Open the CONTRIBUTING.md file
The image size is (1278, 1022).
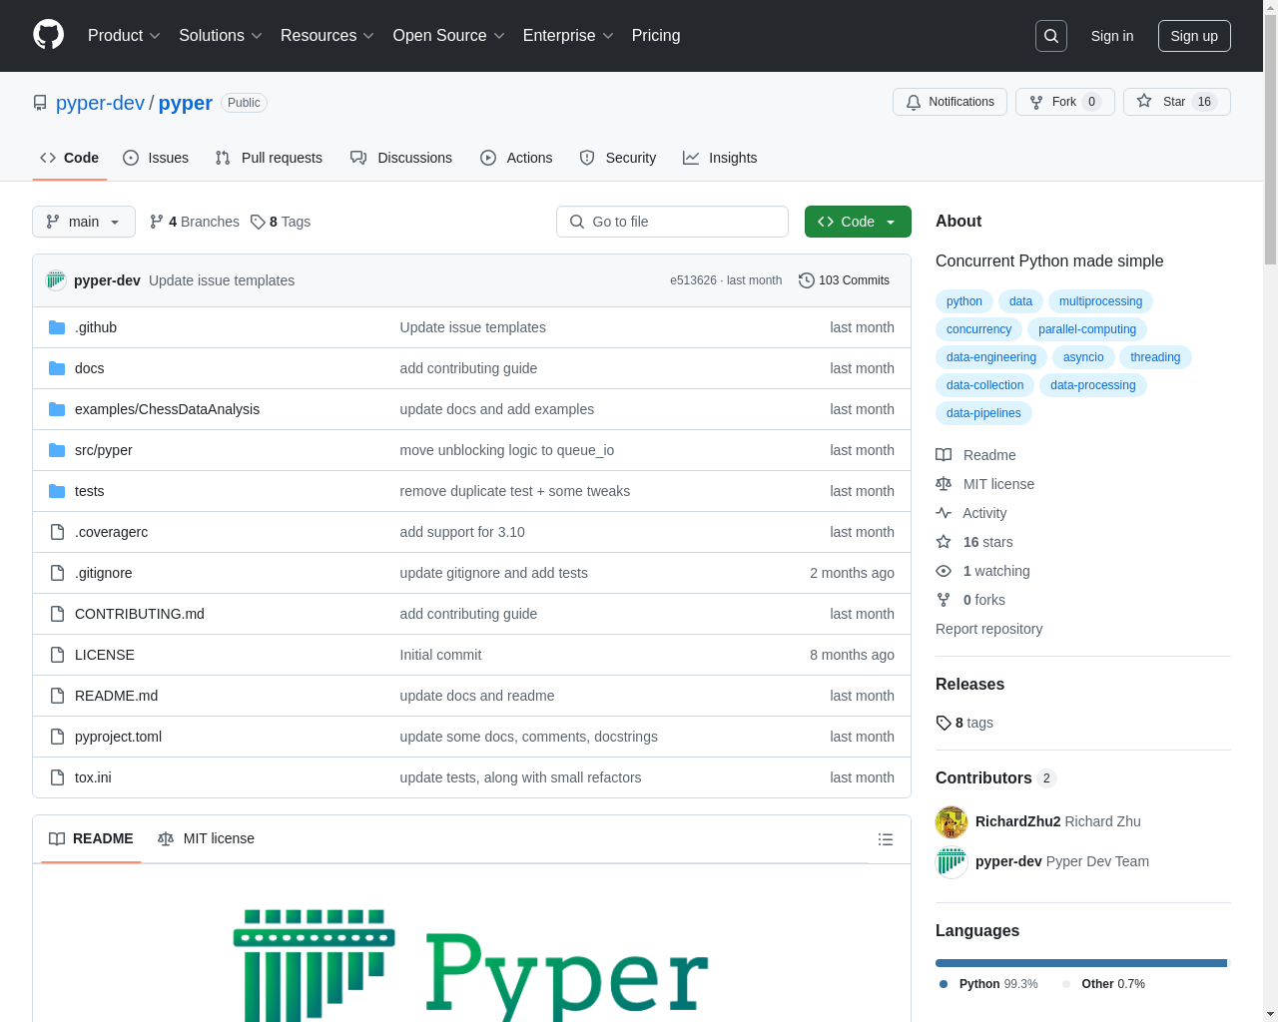point(140,614)
